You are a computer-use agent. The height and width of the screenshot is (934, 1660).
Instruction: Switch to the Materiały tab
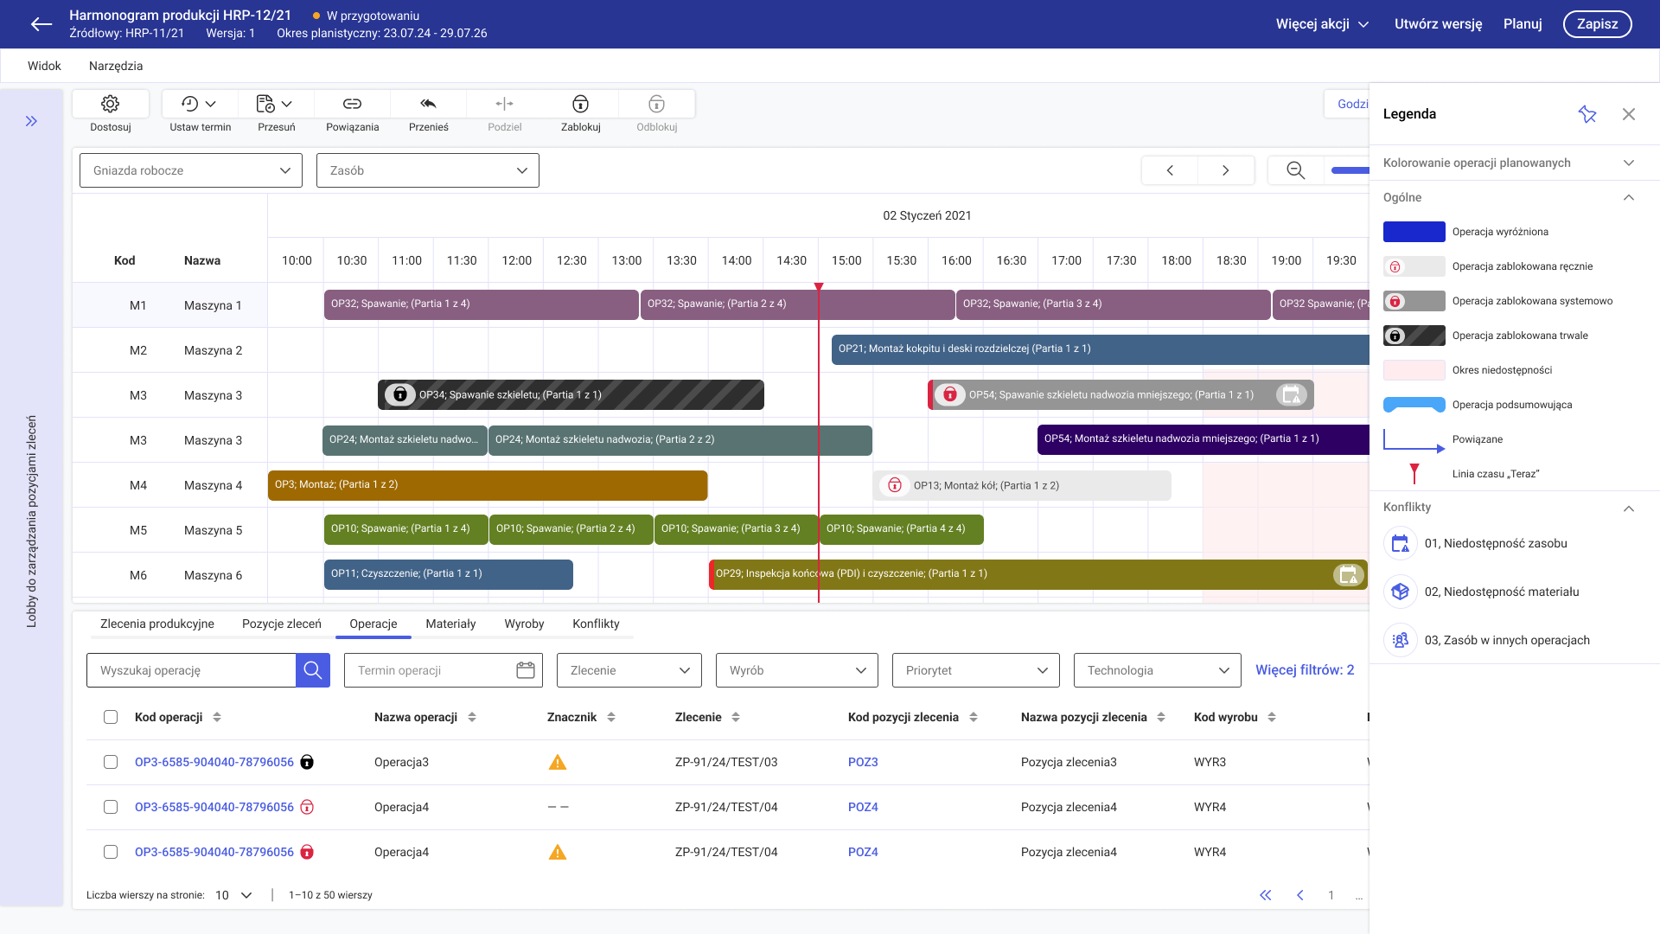450,624
